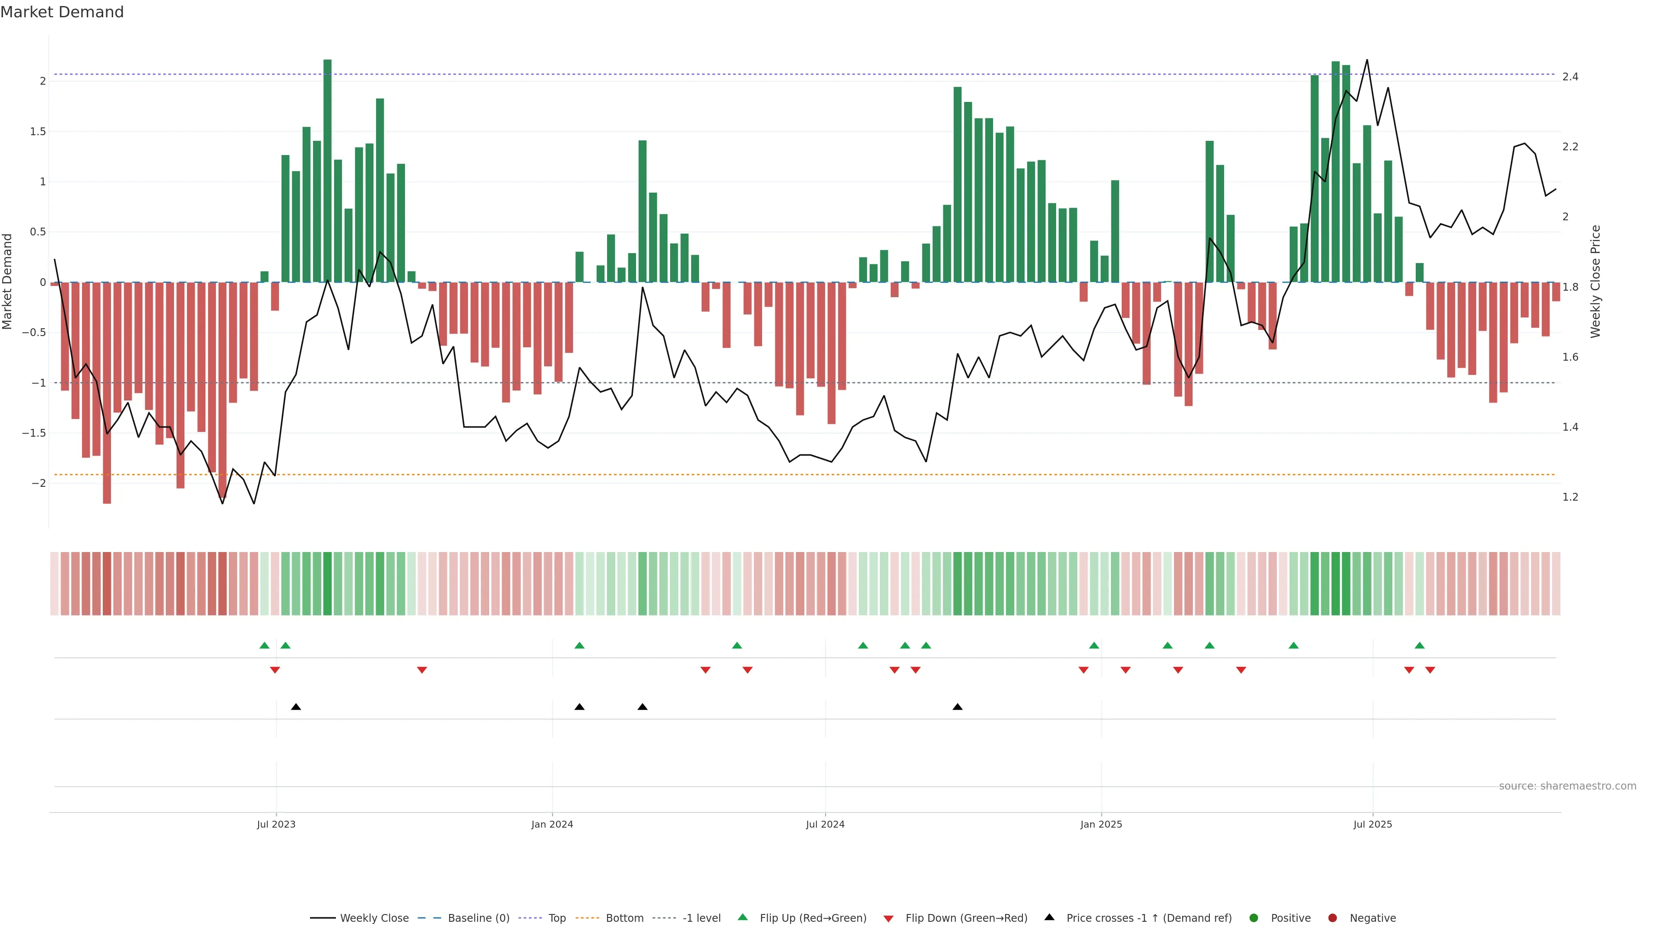The height and width of the screenshot is (933, 1658).
Task: Click the red Negative legend dot
Action: click(1332, 918)
